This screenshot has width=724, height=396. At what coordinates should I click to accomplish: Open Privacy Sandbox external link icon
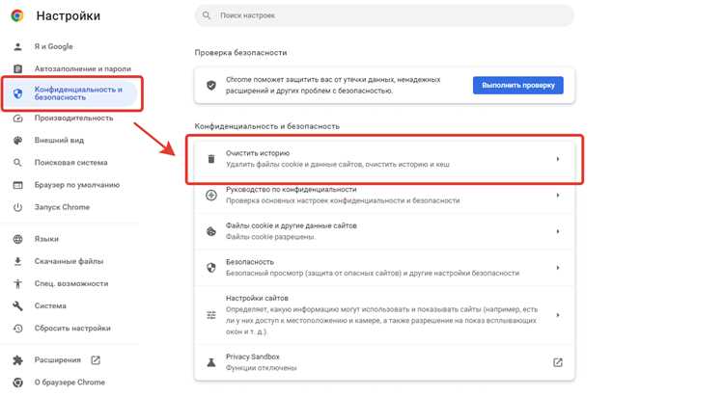tap(558, 362)
